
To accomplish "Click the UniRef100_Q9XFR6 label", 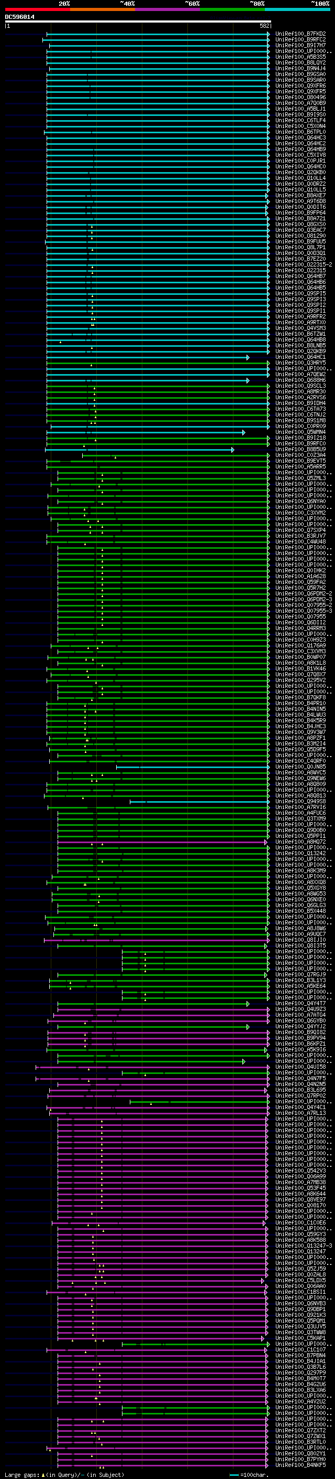I will pyautogui.click(x=300, y=86).
